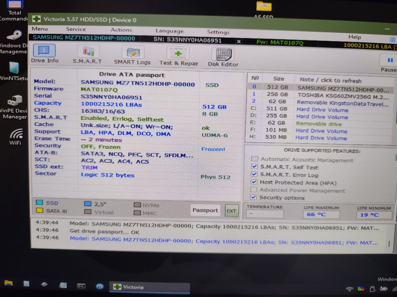
Task: Click Erase Time ~ 2 minutes value
Action: tap(101, 140)
